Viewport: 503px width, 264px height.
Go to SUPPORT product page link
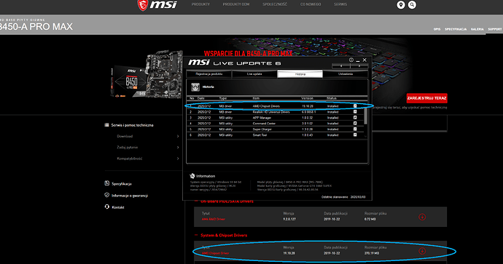(x=495, y=29)
